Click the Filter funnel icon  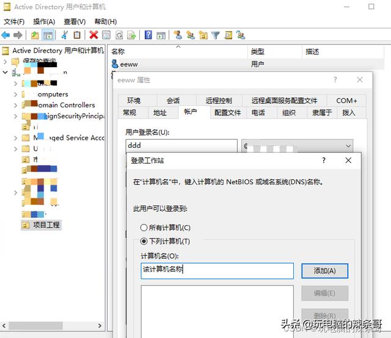coord(216,35)
